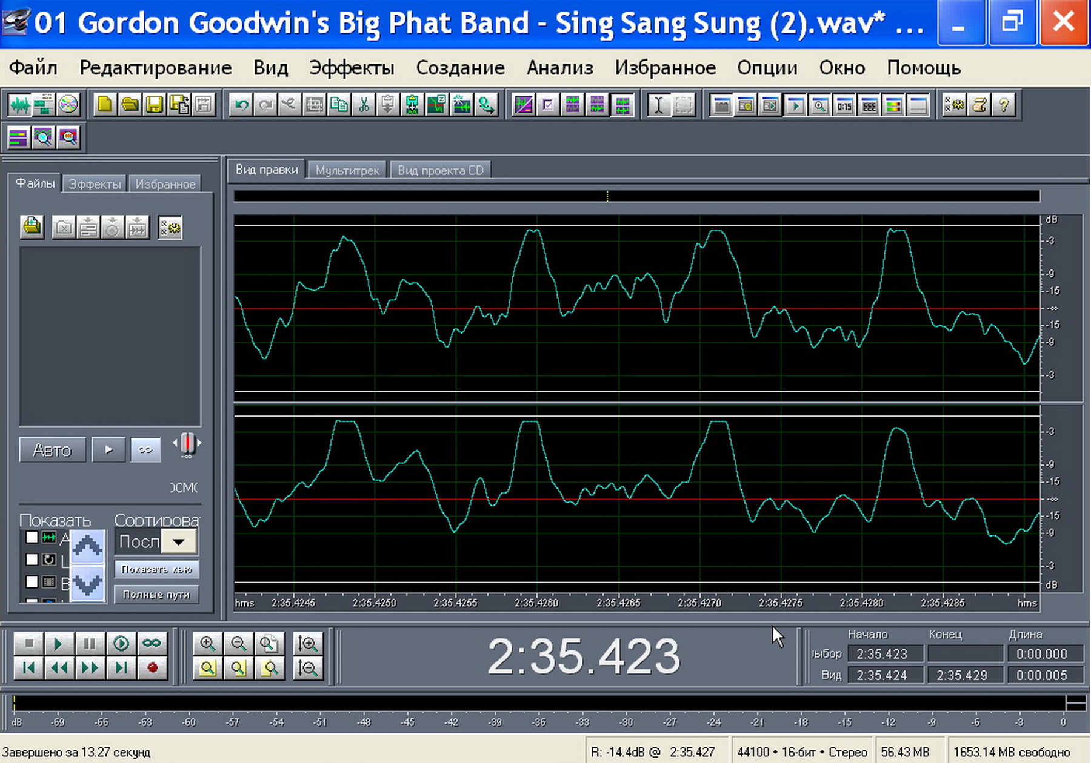This screenshot has width=1091, height=763.
Task: Click selection Начало field 2:35.423
Action: (885, 654)
